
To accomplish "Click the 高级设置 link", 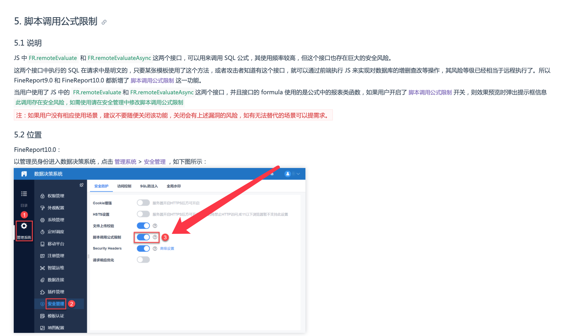I will coord(167,249).
